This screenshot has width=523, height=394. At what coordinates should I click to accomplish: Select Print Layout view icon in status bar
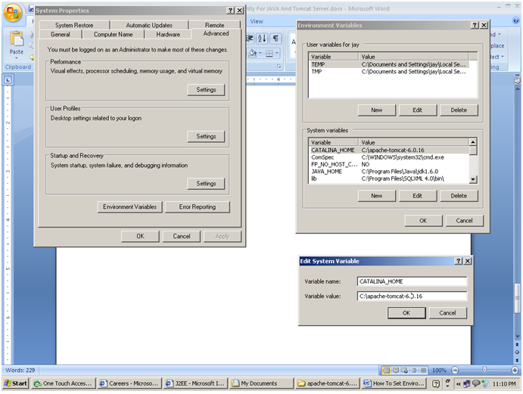click(386, 371)
